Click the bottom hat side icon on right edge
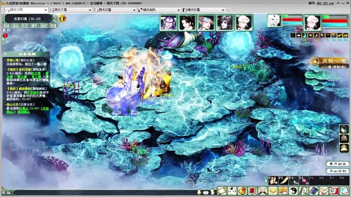Image resolution: width=351 pixels, height=197 pixels. 344,148
